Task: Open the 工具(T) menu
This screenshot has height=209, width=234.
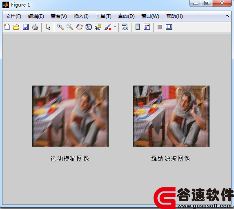Action: coord(103,16)
